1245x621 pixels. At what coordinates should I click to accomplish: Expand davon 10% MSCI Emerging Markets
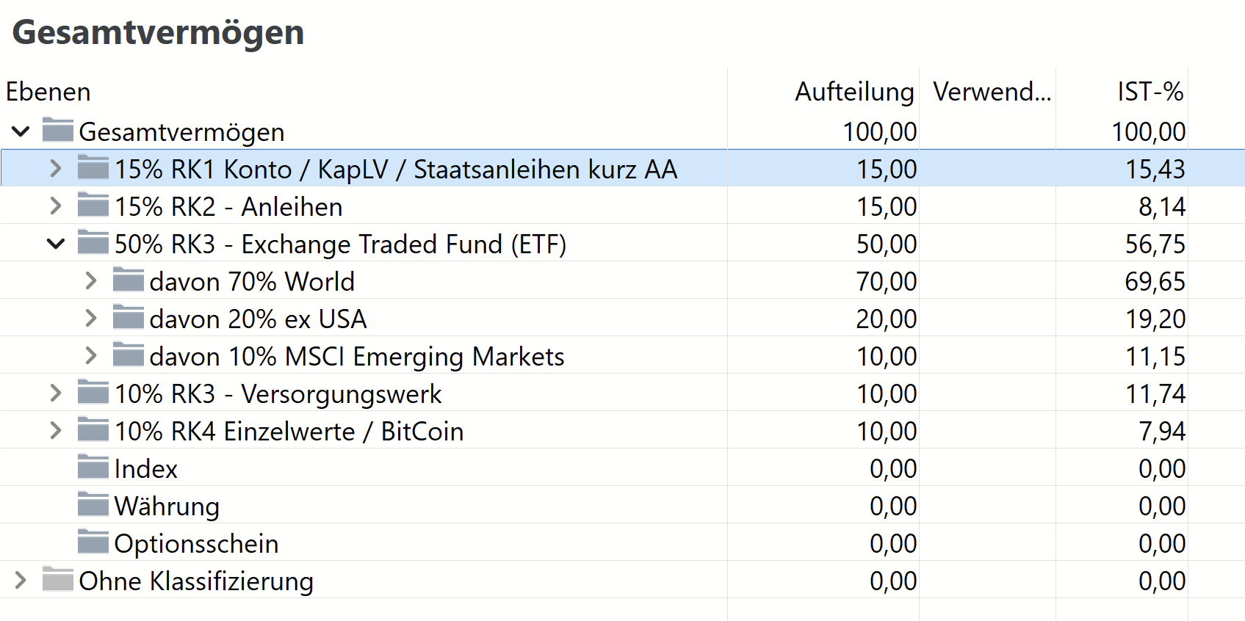(91, 356)
